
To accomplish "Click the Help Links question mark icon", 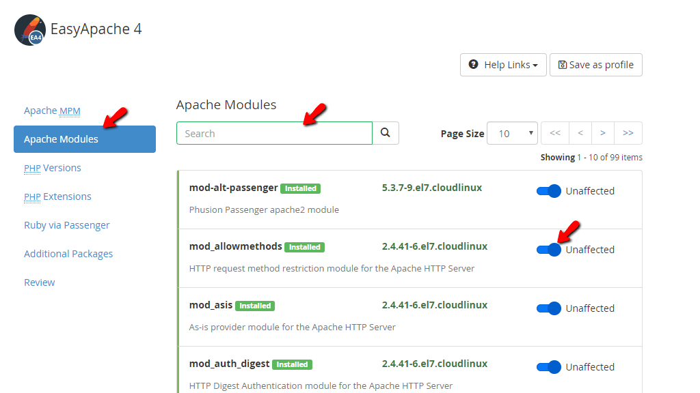I will coord(473,65).
